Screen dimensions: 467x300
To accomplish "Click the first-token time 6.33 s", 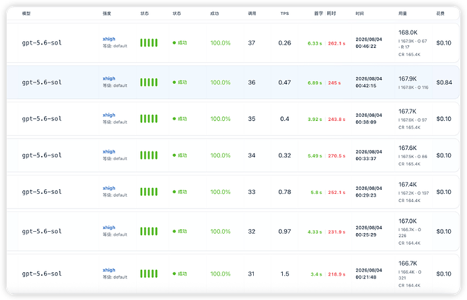I will click(x=315, y=43).
